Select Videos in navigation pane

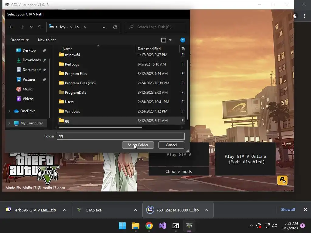28,99
